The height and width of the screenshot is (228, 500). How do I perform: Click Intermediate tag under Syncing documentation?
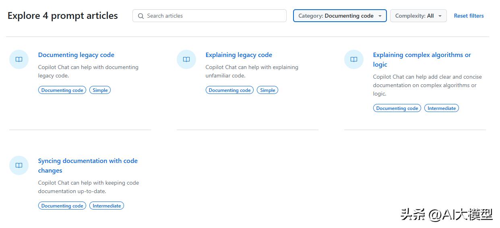(107, 206)
